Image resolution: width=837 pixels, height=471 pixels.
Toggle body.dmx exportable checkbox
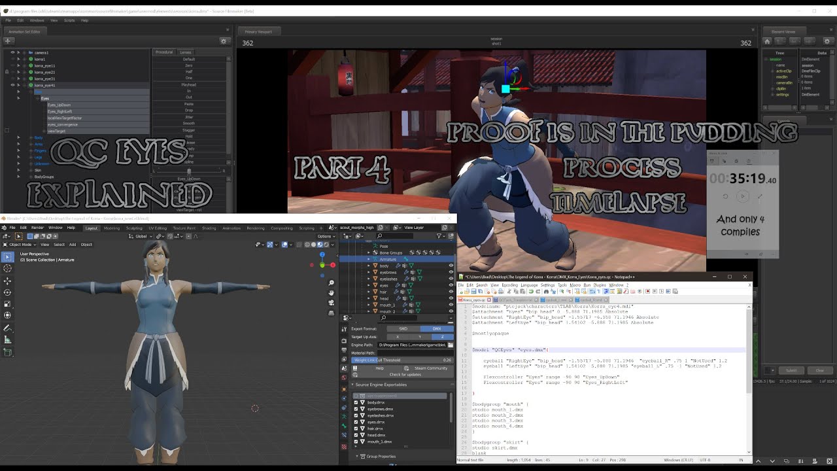[x=356, y=402]
